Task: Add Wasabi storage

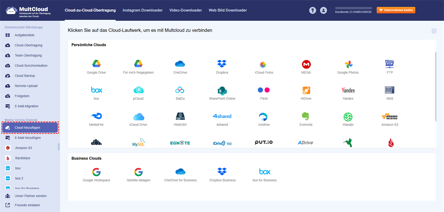Action: (348, 117)
